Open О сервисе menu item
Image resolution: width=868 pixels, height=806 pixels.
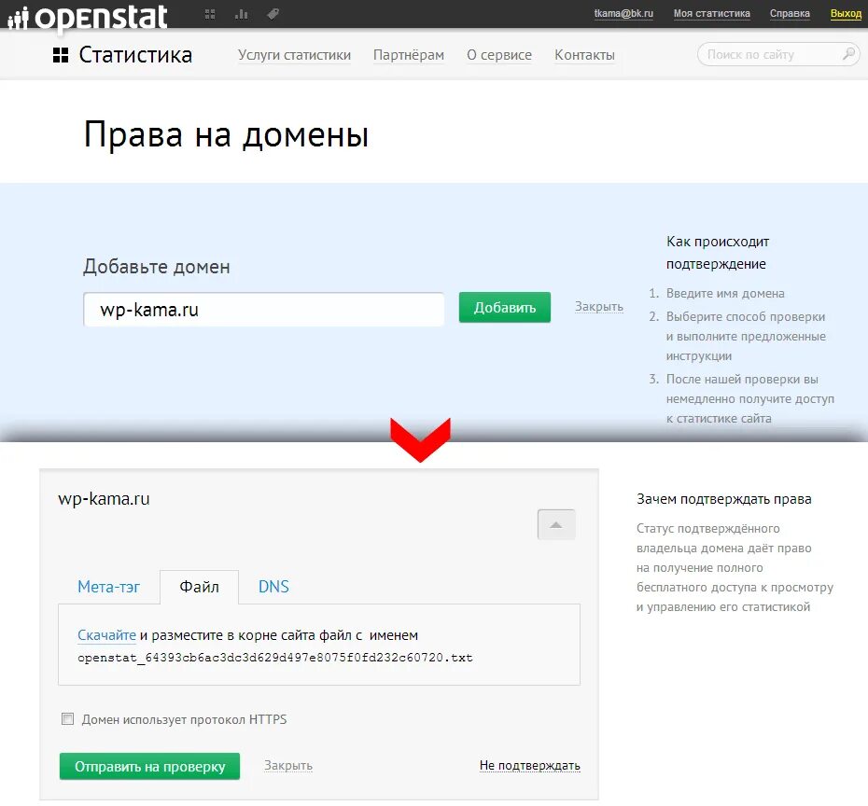(499, 55)
